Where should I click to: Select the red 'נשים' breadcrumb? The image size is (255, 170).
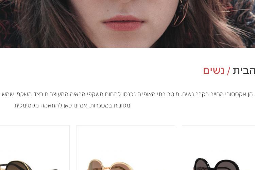click(x=214, y=71)
